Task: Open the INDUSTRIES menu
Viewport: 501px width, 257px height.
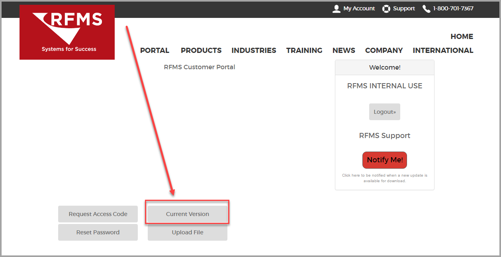Action: pos(254,51)
